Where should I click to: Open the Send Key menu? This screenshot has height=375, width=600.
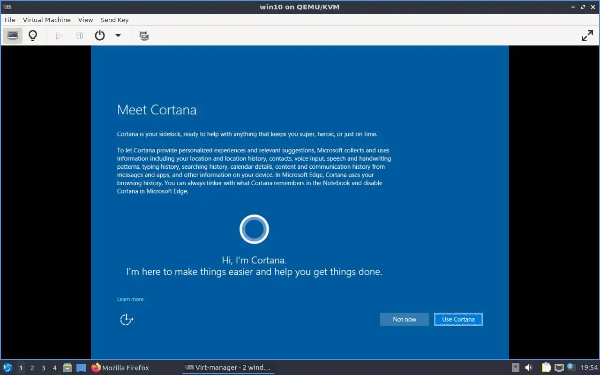coord(115,20)
